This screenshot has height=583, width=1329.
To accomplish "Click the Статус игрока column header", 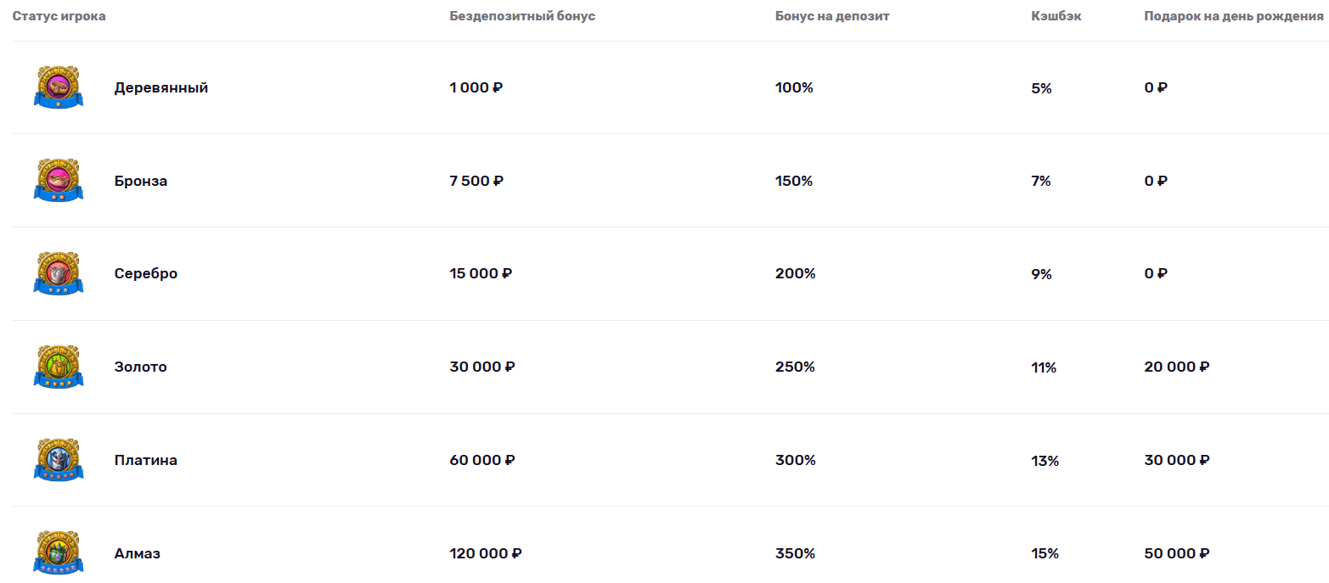I will pyautogui.click(x=59, y=16).
